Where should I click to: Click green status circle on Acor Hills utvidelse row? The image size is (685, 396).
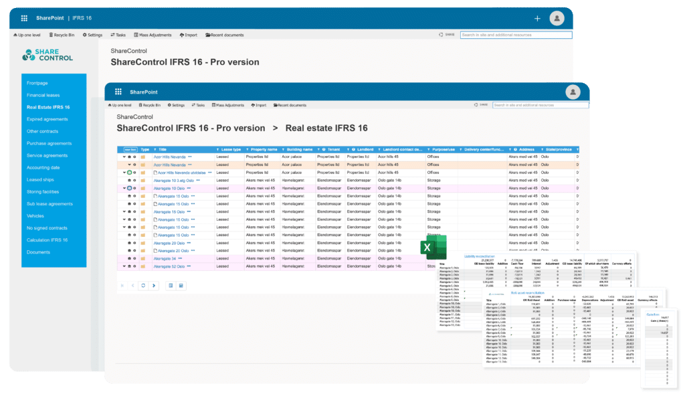coord(130,173)
